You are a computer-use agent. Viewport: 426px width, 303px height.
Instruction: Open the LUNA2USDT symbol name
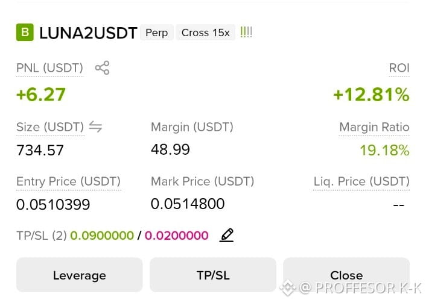coord(88,33)
